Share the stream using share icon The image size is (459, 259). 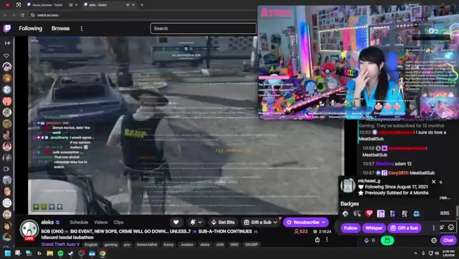point(317,240)
